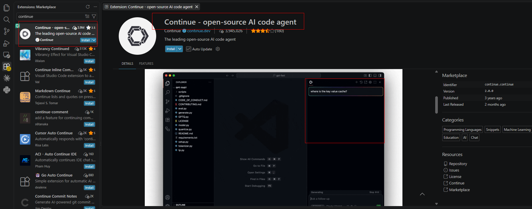The width and height of the screenshot is (532, 209).
Task: Select the Machine Learning category tag
Action: point(517,130)
